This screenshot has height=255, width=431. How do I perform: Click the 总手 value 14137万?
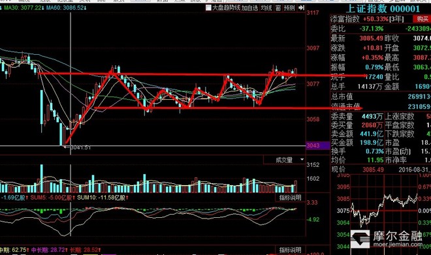(370, 87)
